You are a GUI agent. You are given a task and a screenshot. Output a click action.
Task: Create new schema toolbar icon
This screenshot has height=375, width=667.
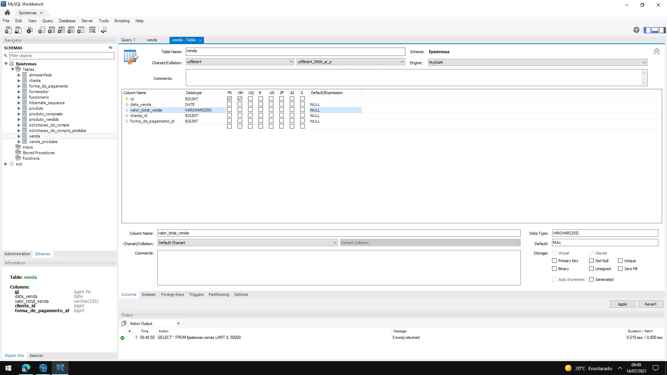pos(42,30)
